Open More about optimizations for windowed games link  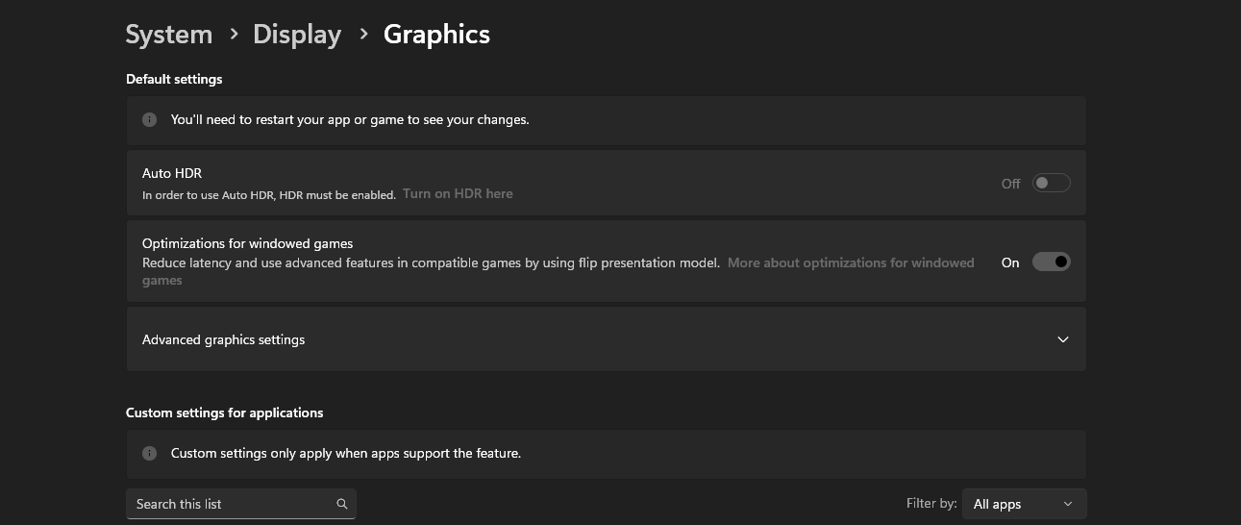coord(851,262)
